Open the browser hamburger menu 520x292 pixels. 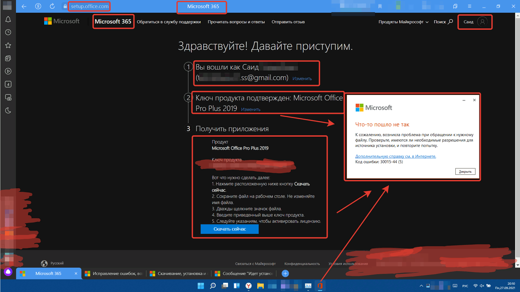pos(470,6)
